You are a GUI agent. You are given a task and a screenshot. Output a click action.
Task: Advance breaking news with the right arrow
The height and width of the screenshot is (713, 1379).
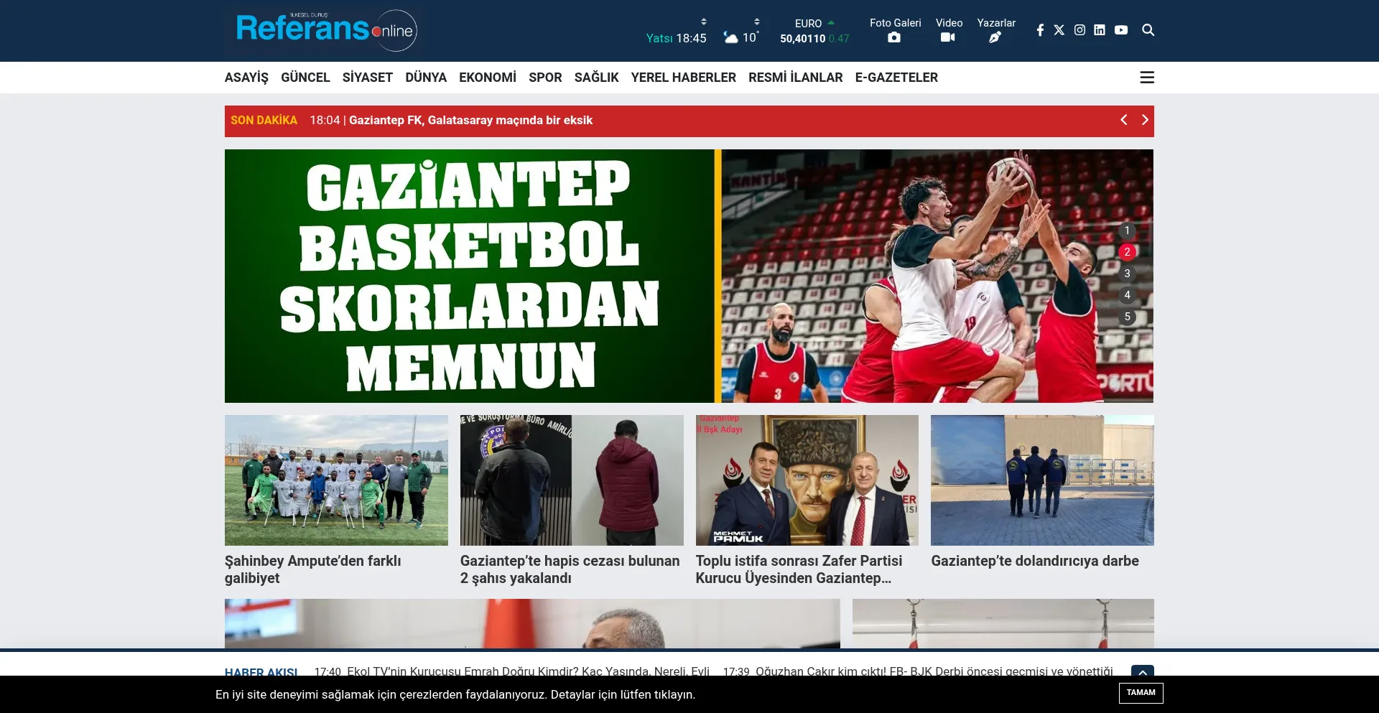[1145, 120]
